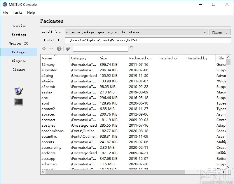This screenshot has width=234, height=184.
Task: Launch TeXworks from the sidebar icon
Action: [x=19, y=91]
